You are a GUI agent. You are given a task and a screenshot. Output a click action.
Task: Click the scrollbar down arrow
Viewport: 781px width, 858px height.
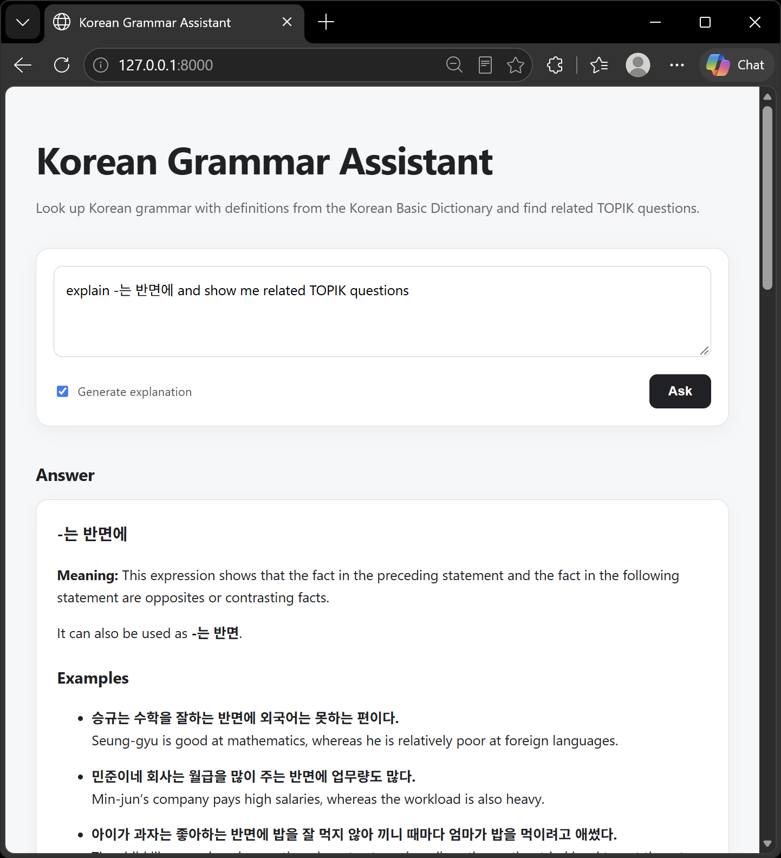click(x=767, y=843)
